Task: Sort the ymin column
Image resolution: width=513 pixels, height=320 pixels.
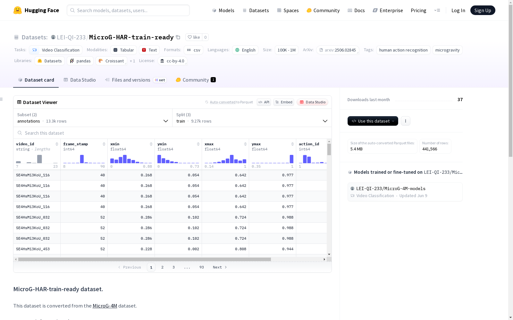Action: 198,144
